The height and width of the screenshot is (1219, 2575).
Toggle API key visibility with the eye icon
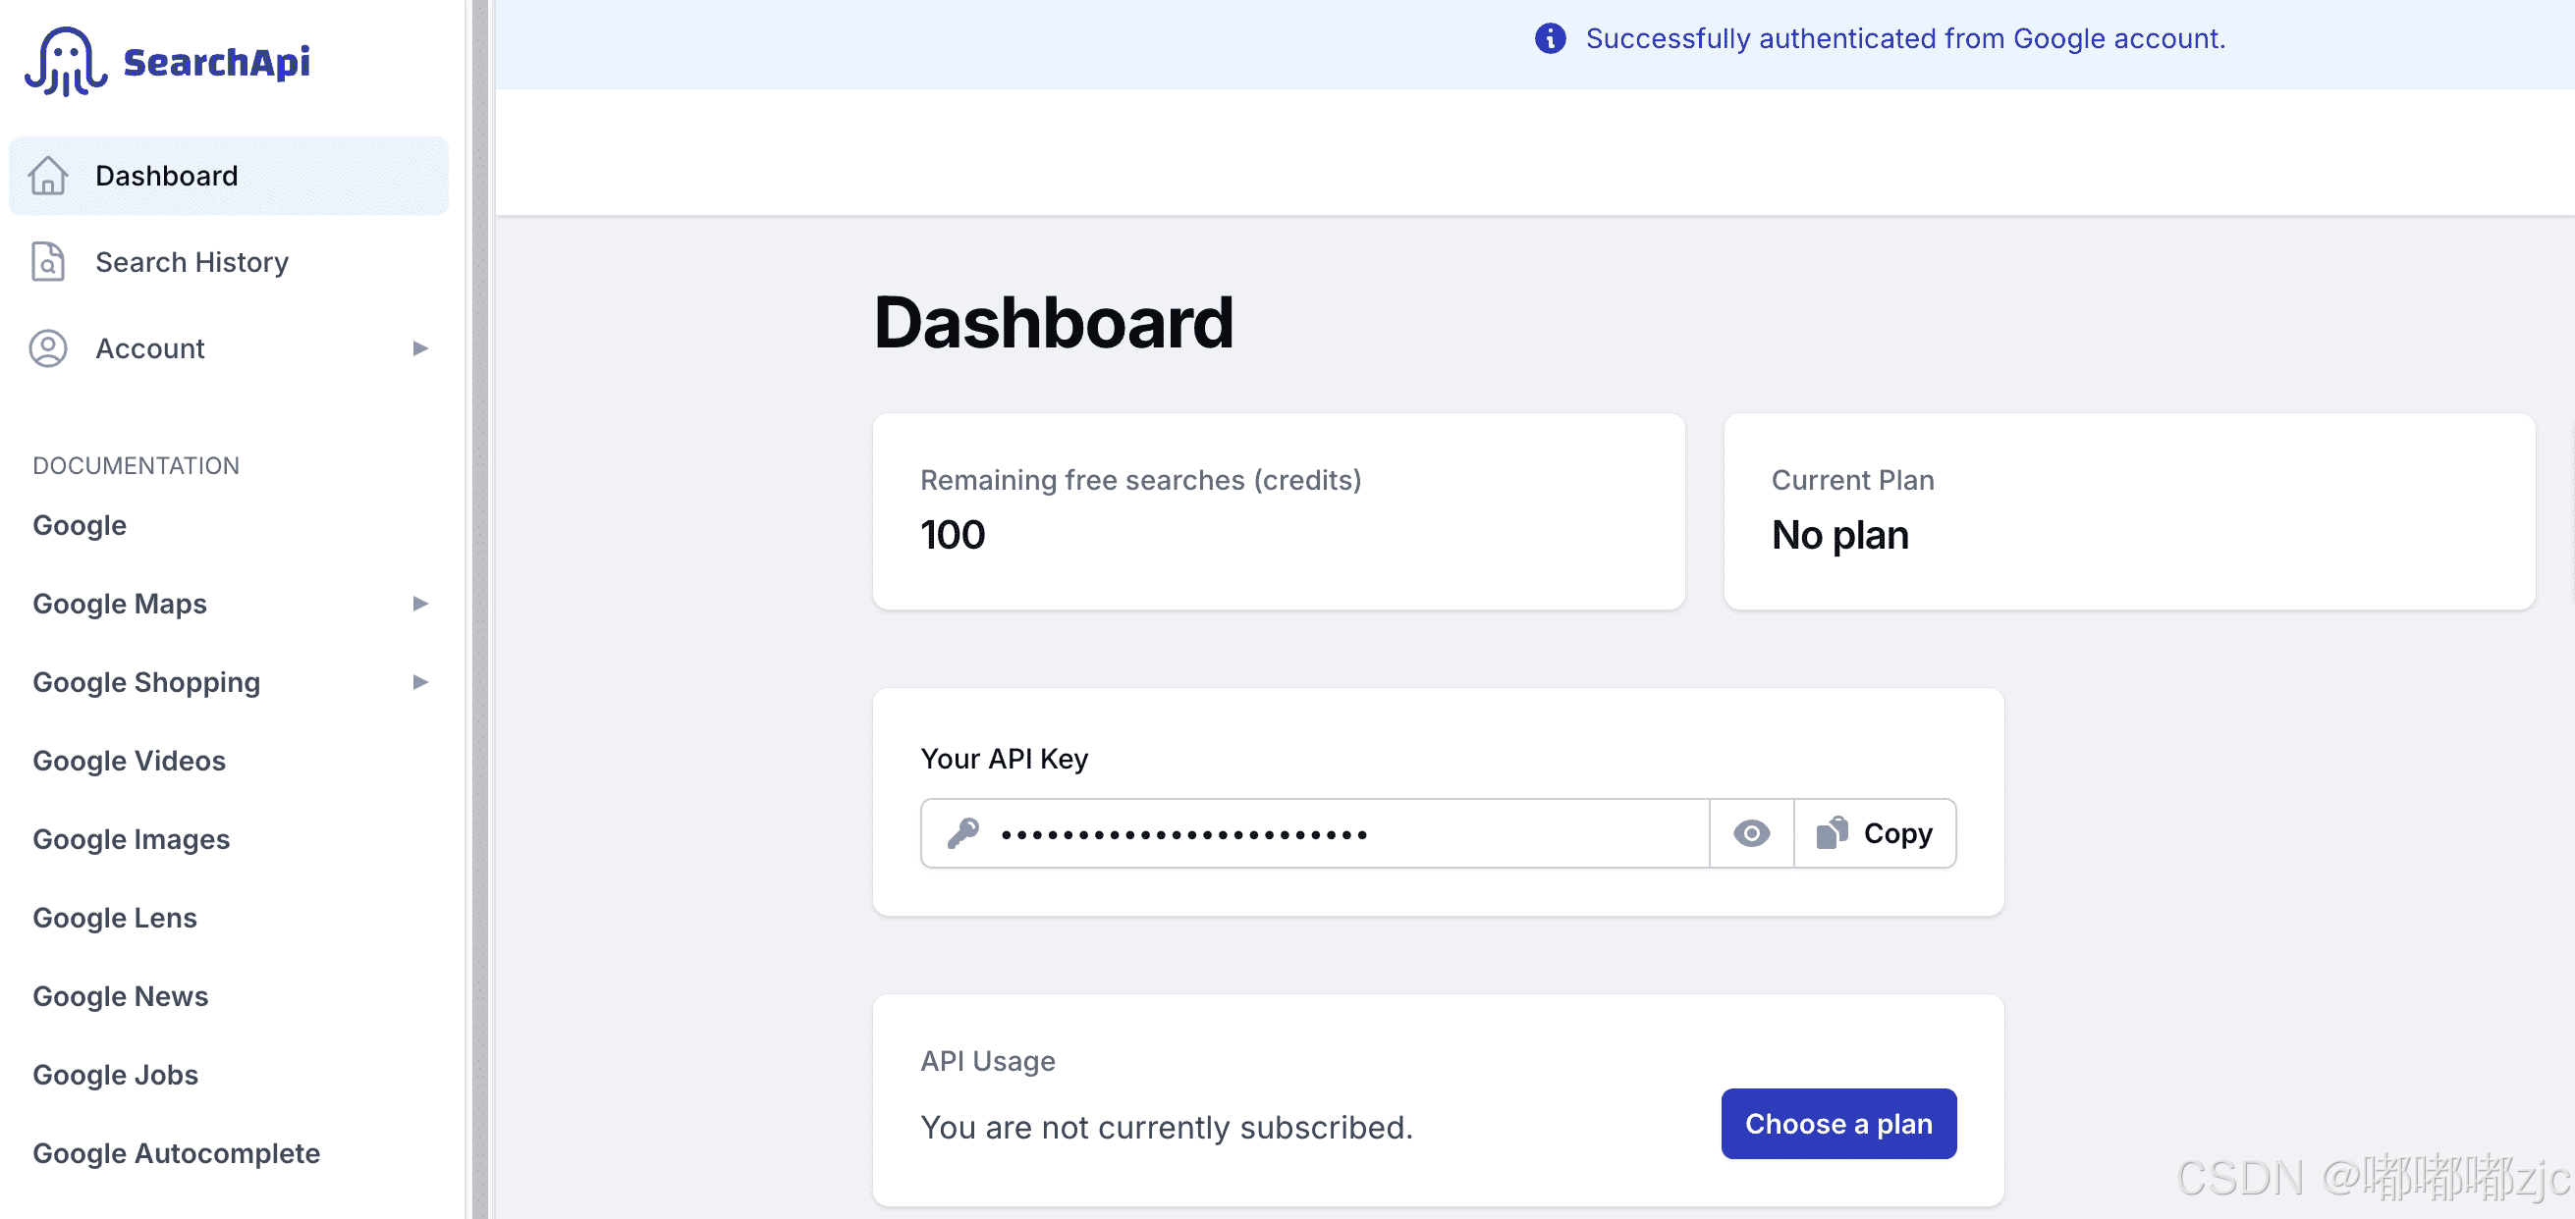1751,832
